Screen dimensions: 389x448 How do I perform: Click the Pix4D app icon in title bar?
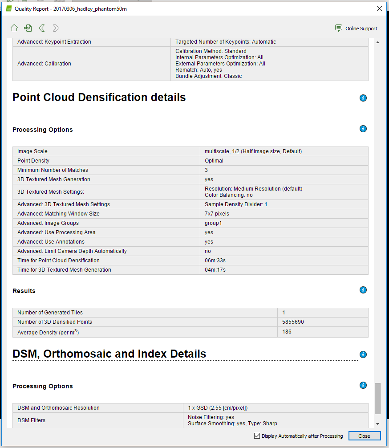coord(9,8)
